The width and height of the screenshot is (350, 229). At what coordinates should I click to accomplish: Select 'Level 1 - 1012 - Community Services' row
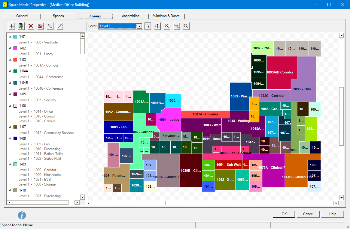click(47, 133)
